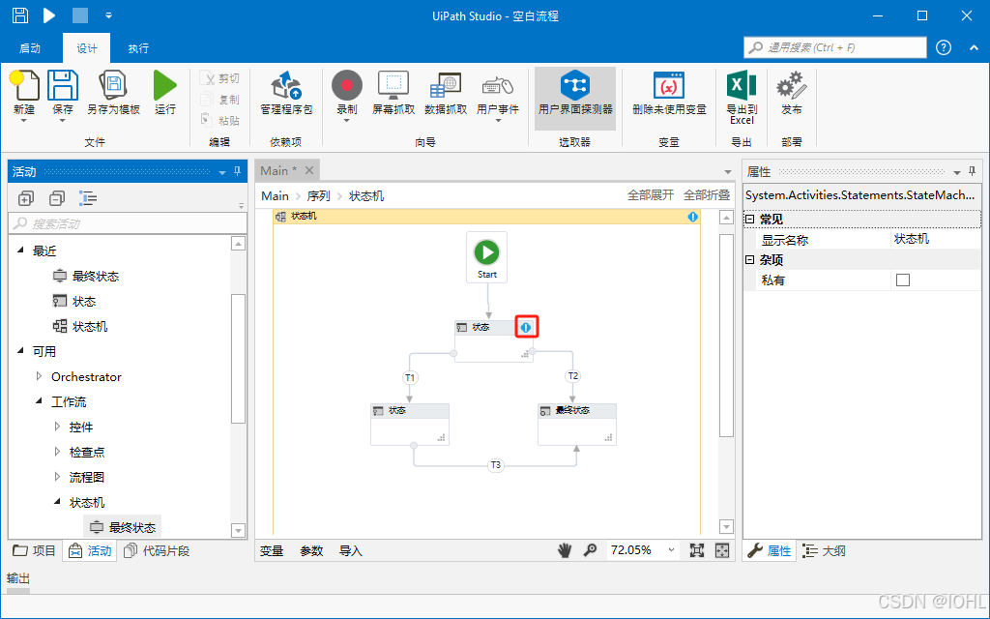The image size is (990, 619).
Task: Expand the 控件 tree node
Action: [57, 427]
